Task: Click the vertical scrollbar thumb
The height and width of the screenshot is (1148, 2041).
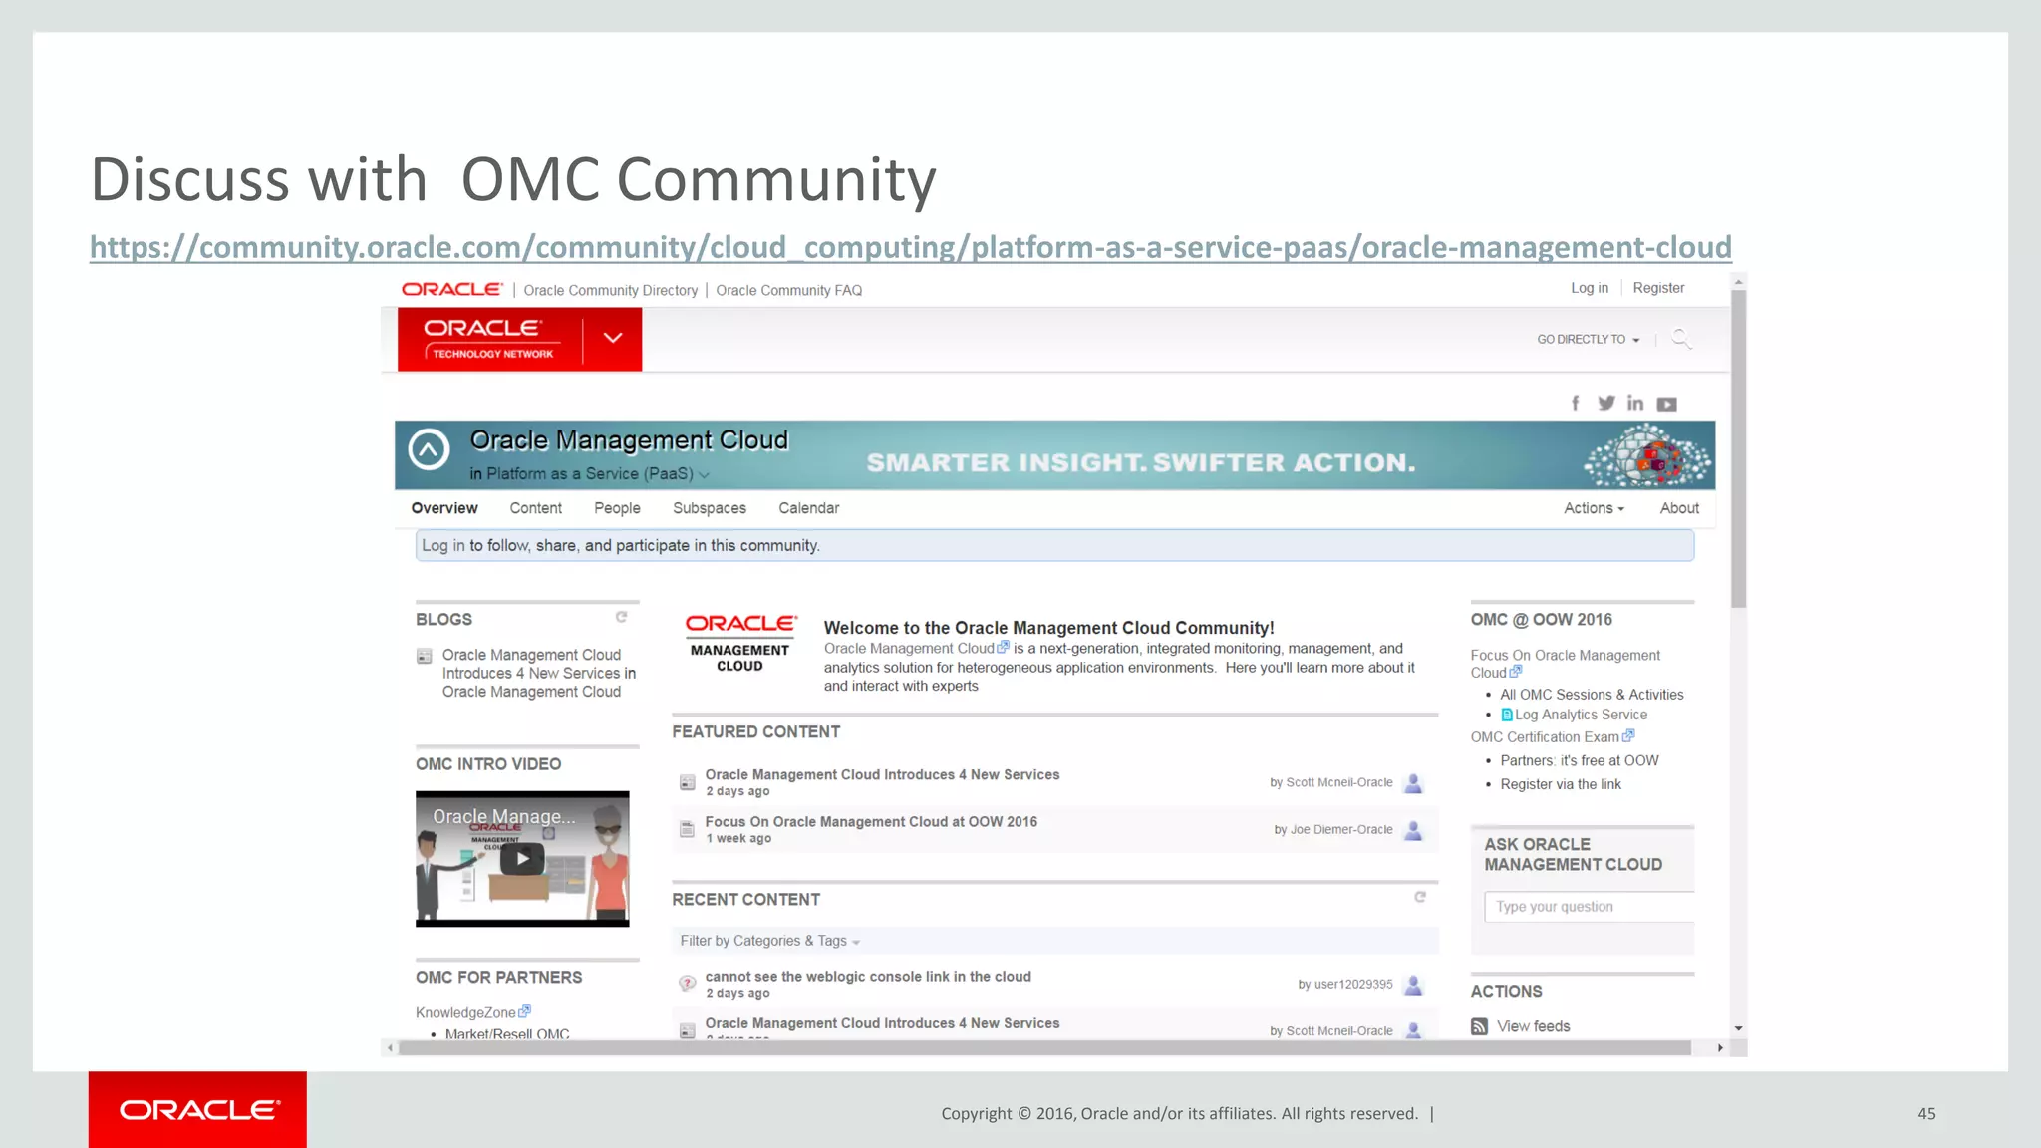Action: coord(1738,448)
